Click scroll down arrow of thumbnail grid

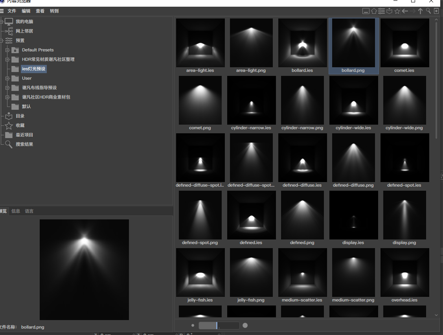(436, 315)
